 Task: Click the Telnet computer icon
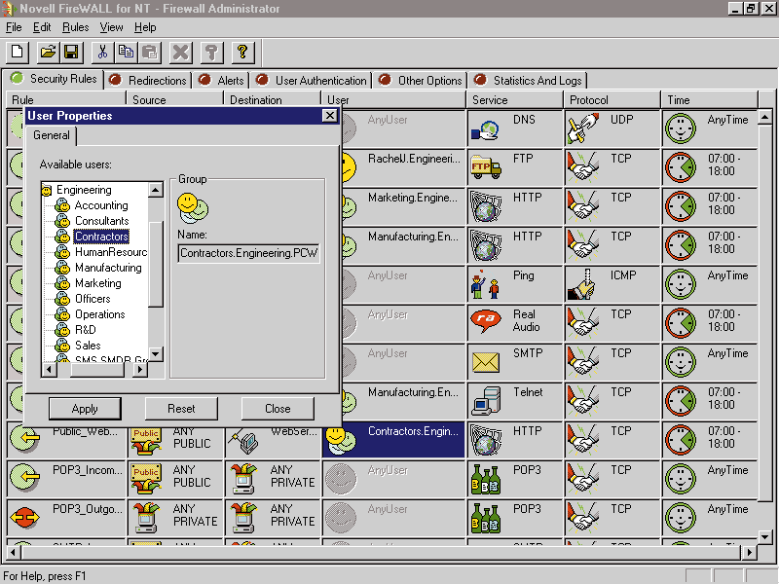[x=486, y=401]
